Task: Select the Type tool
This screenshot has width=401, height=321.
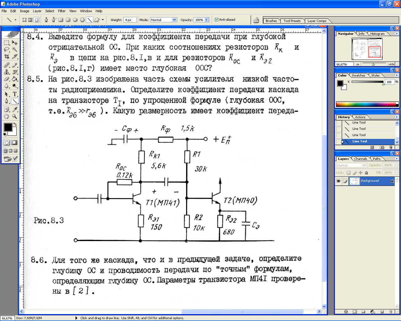Action: 14,94
